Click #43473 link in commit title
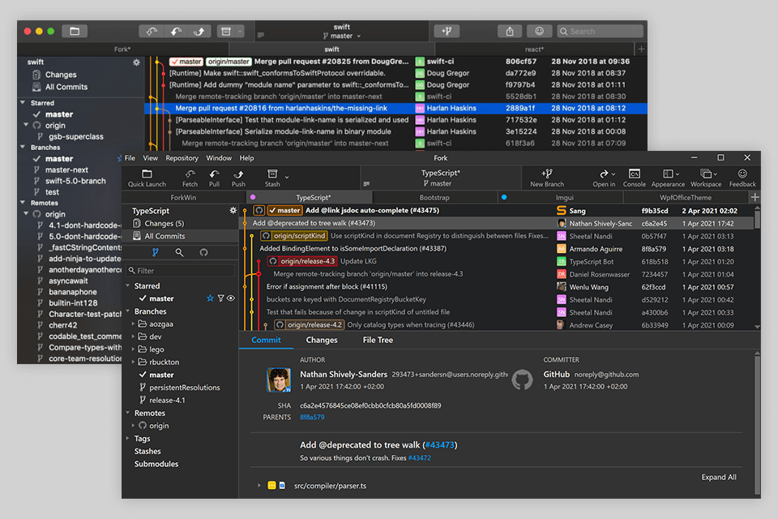This screenshot has height=519, width=778. coord(439,445)
